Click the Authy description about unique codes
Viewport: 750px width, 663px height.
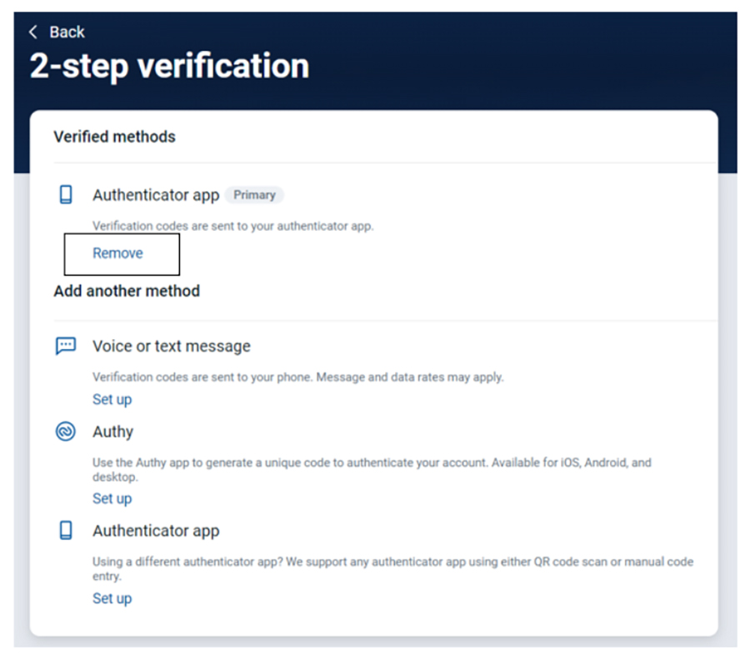[x=372, y=470]
